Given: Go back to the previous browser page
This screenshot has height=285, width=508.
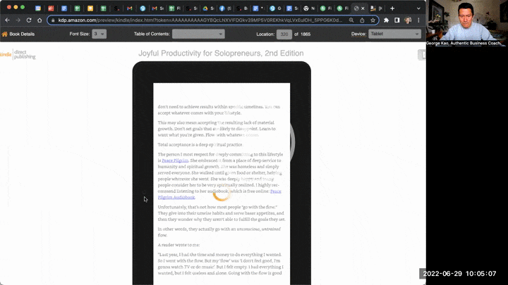Looking at the screenshot, I should click(8, 20).
